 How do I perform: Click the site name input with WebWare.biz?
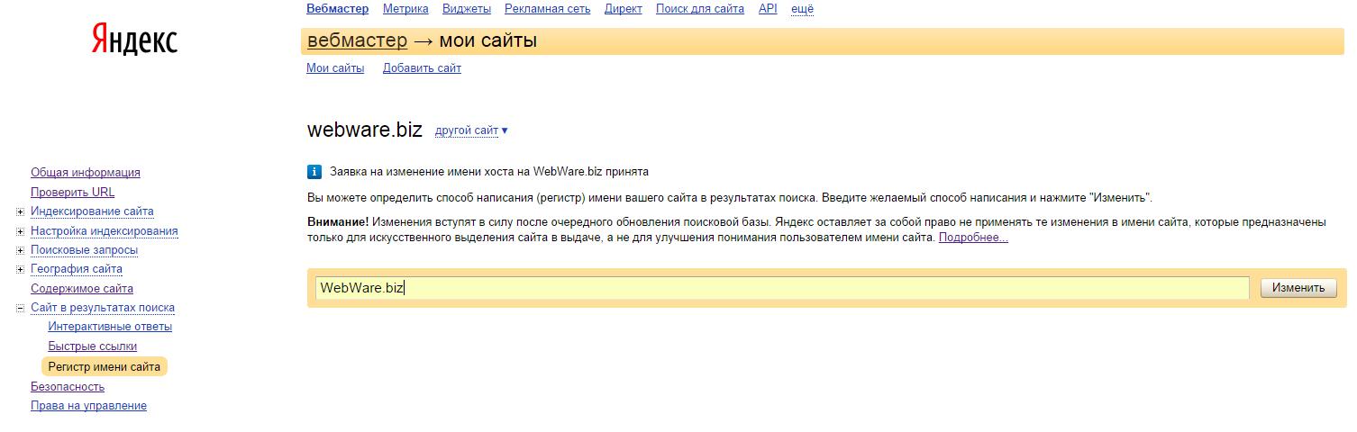click(x=782, y=288)
